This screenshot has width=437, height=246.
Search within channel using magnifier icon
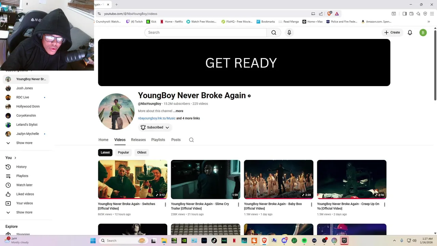(191, 140)
